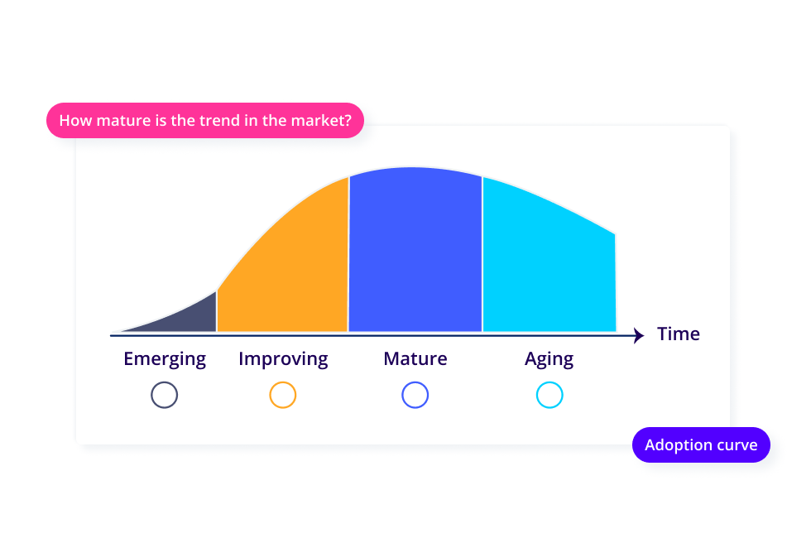Click the Mature text label
The width and height of the screenshot is (811, 538).
415,358
